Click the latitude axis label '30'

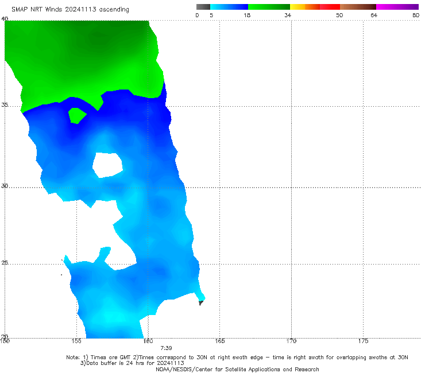(x=5, y=186)
